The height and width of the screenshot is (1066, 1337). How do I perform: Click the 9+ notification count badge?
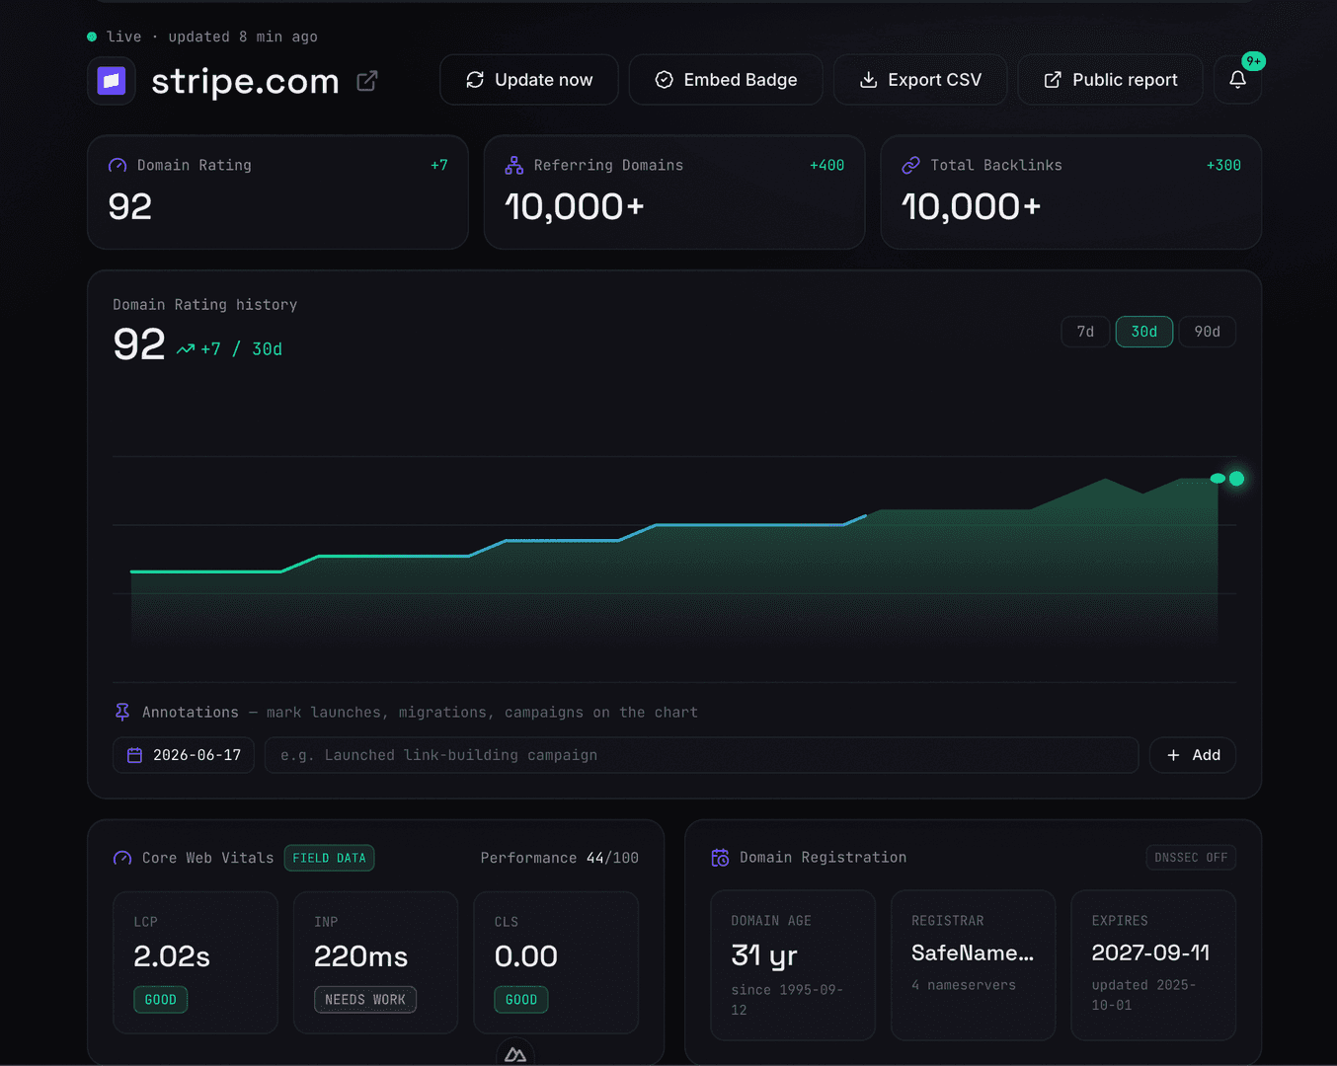point(1253,61)
